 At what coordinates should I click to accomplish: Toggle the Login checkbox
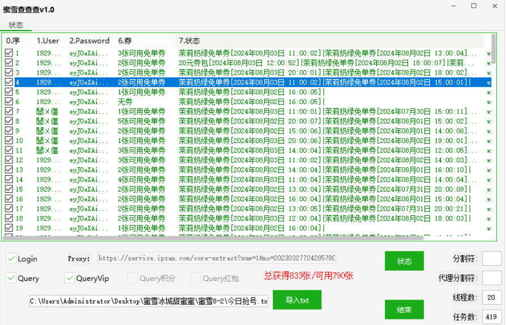11,259
